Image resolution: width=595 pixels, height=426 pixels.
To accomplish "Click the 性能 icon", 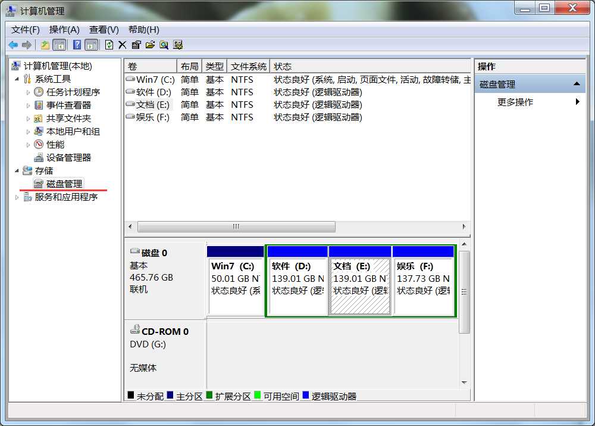I will 39,144.
